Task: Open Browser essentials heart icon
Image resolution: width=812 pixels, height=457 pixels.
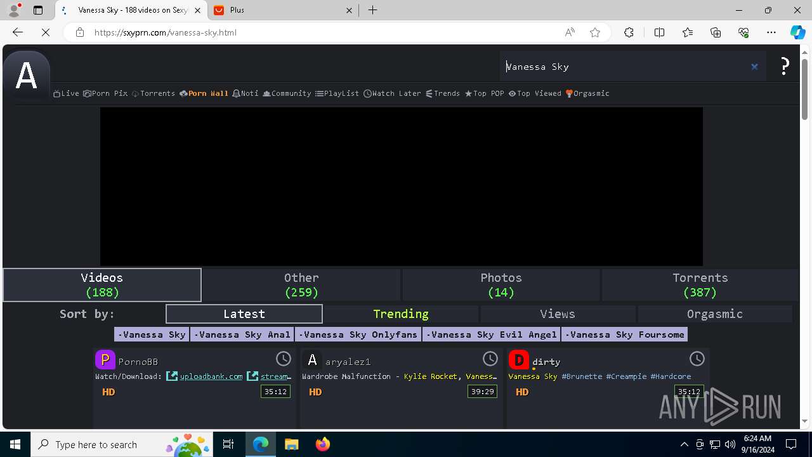Action: tap(743, 32)
